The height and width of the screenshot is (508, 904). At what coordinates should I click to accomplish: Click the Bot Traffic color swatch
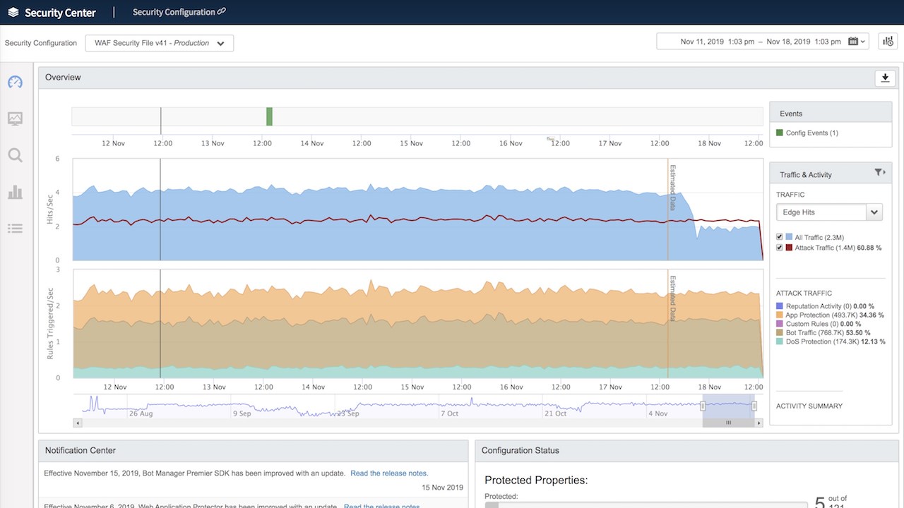(x=780, y=332)
